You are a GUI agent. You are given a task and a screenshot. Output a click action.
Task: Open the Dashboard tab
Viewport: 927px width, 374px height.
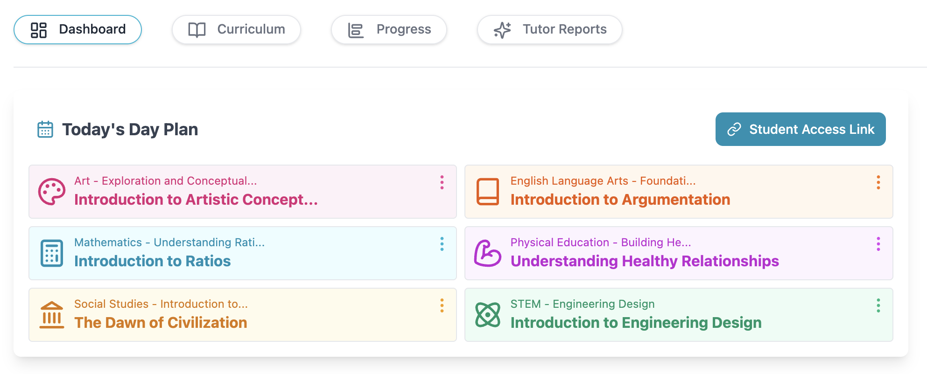(x=77, y=29)
